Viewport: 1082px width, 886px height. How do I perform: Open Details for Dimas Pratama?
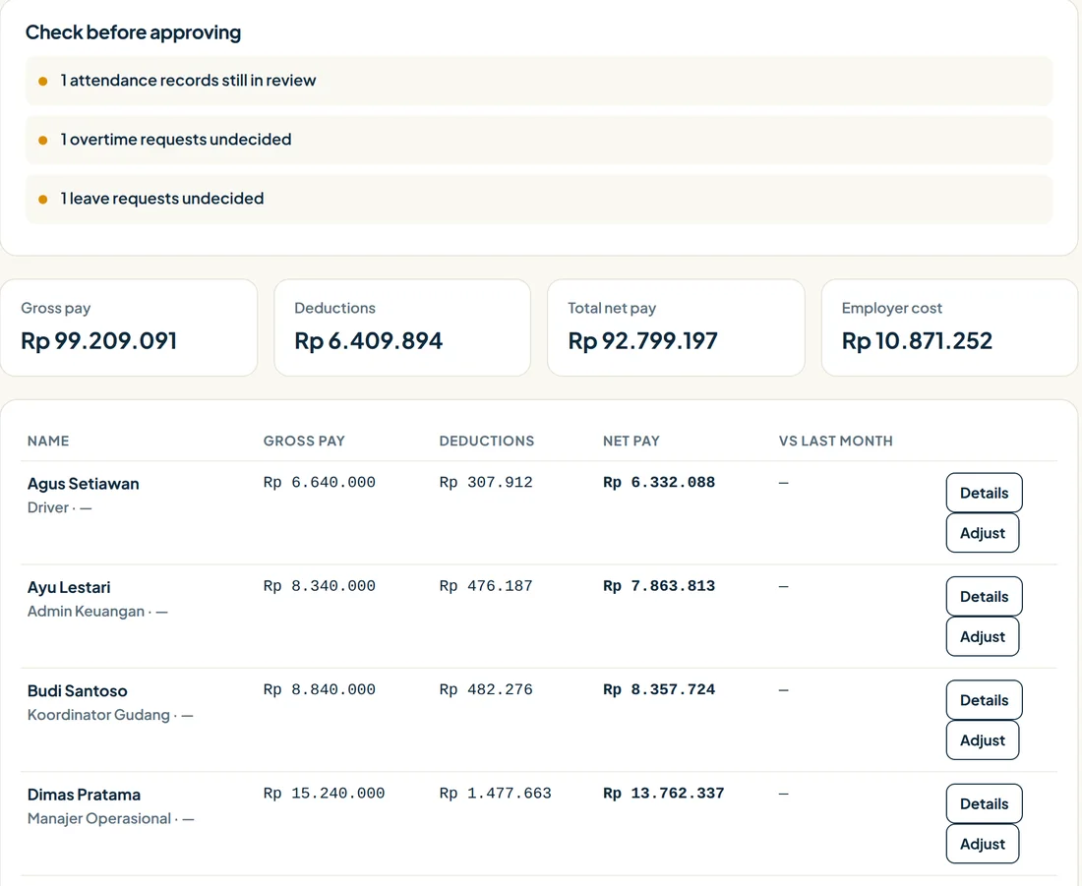pyautogui.click(x=984, y=803)
